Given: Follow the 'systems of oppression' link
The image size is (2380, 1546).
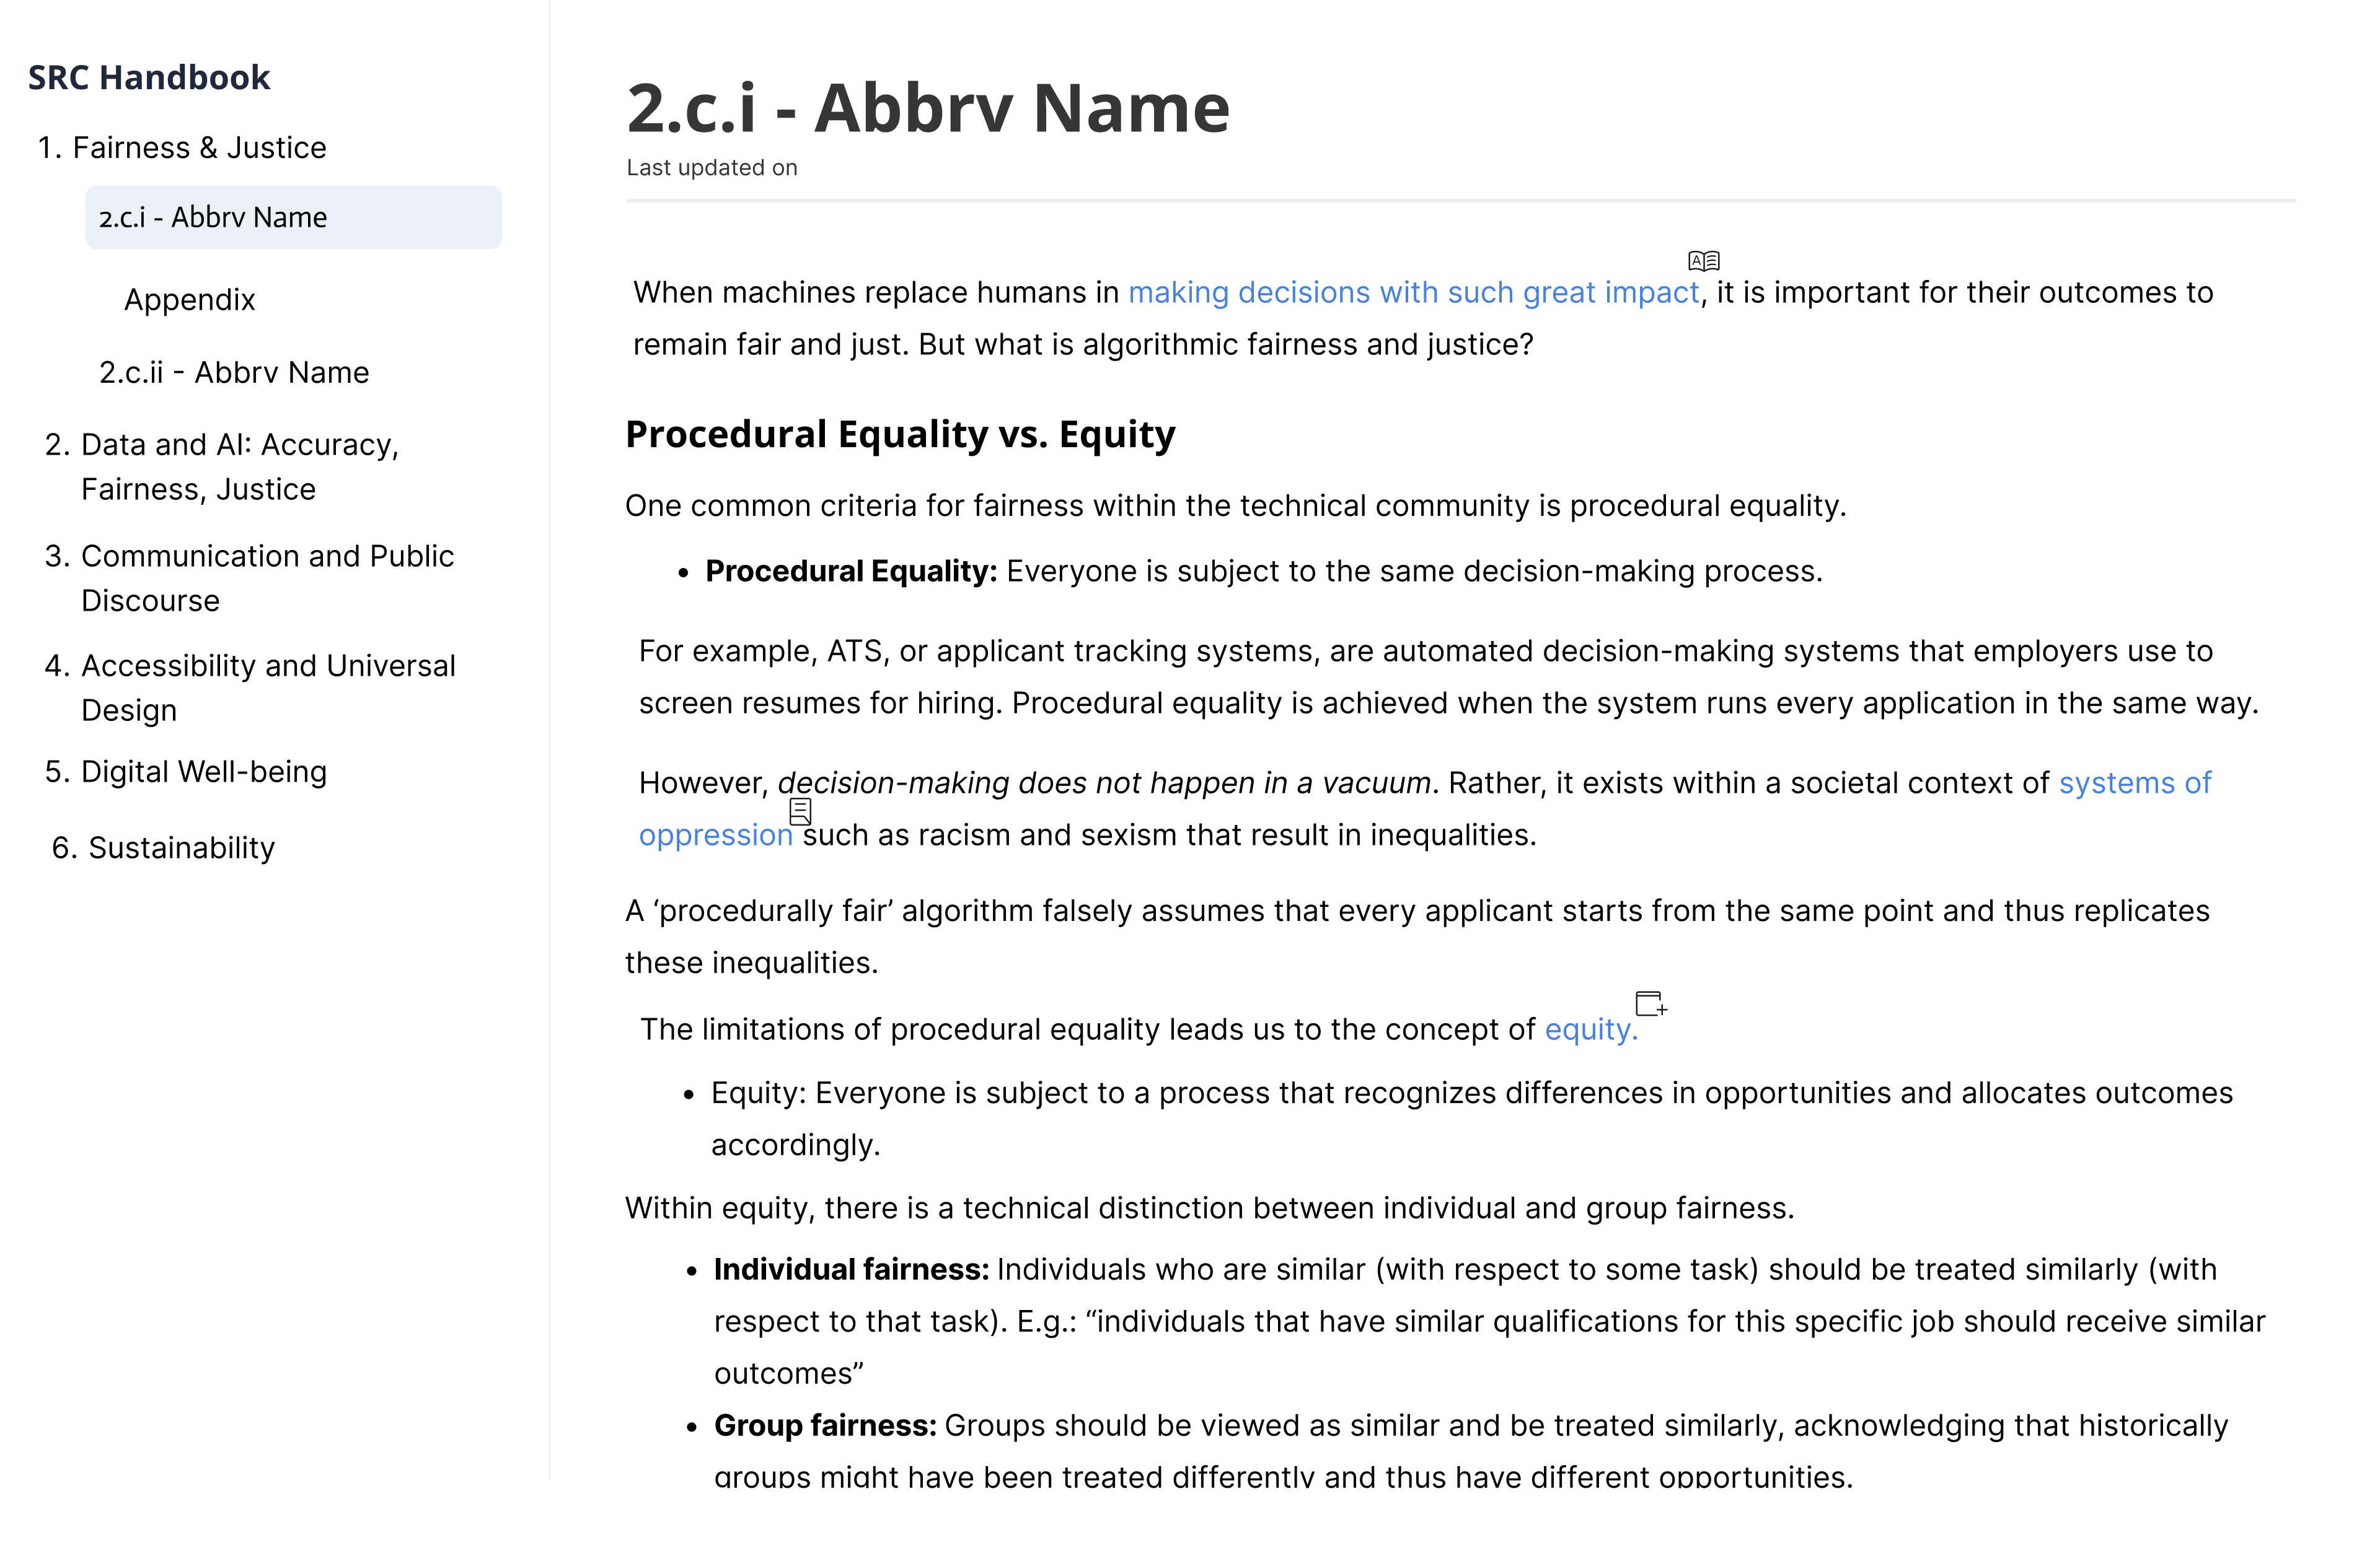Looking at the screenshot, I should (1425, 808).
